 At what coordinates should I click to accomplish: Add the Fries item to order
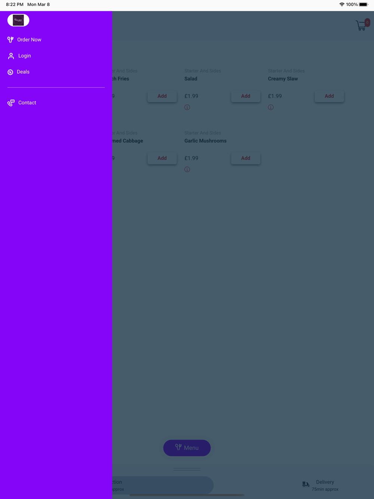pos(162,96)
